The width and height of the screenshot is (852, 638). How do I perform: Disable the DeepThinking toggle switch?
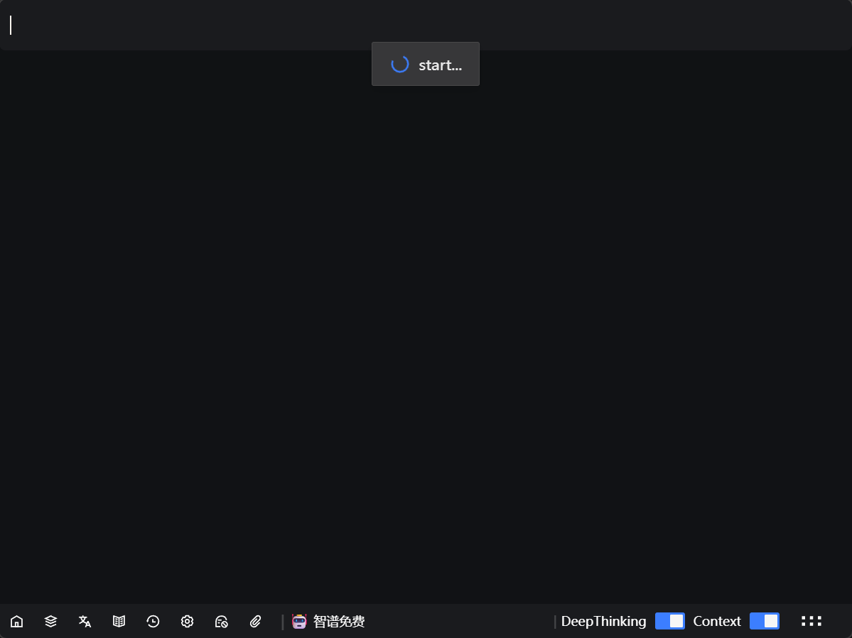click(x=669, y=621)
